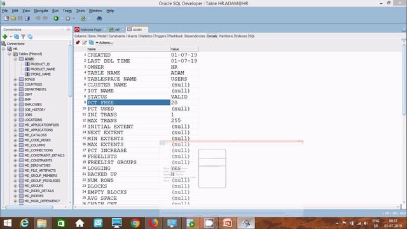Click the funnel Apply Filter icon
The width and height of the screenshot is (407, 229).
pyautogui.click(x=23, y=37)
